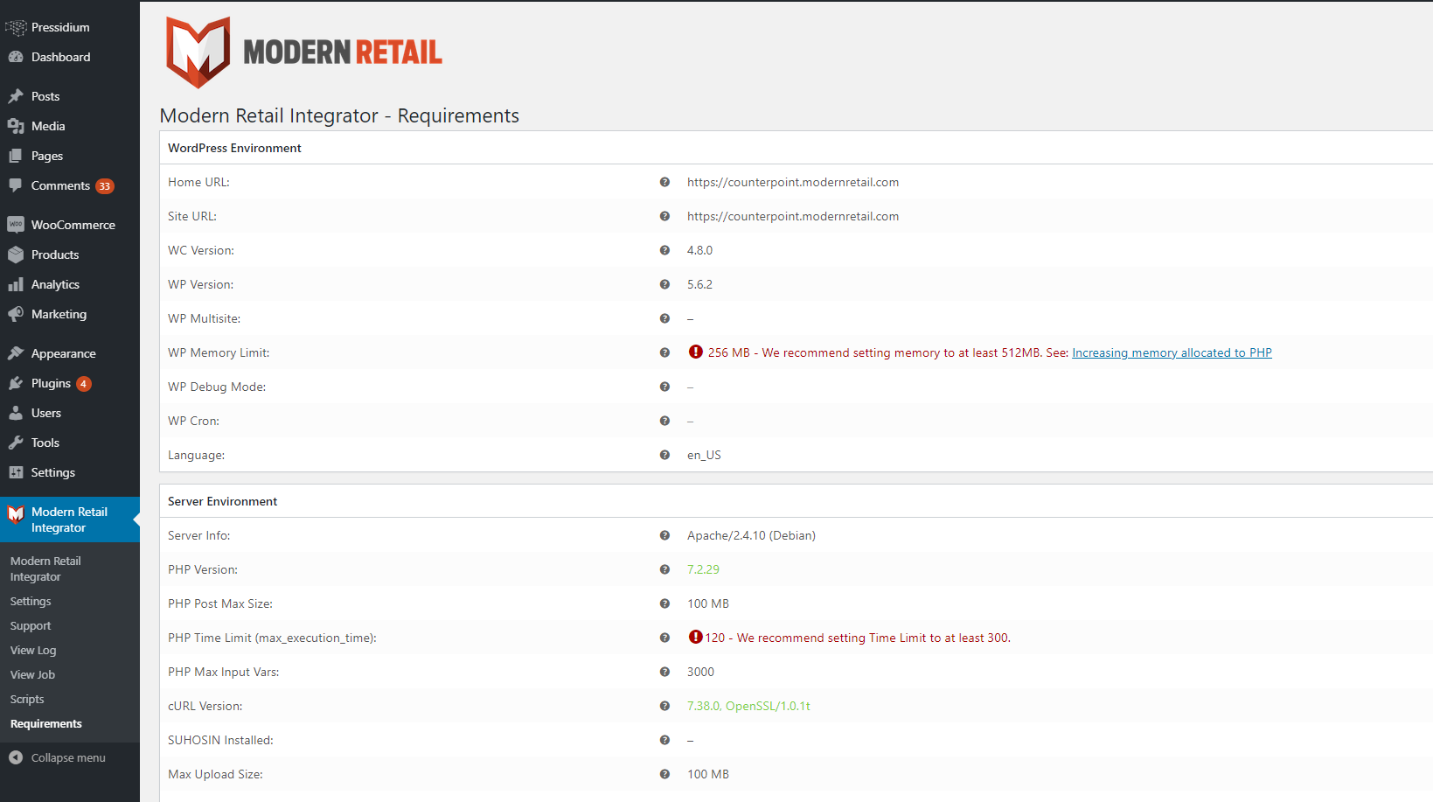Open the View Log submenu item
Image resolution: width=1433 pixels, height=802 pixels.
[x=33, y=651]
